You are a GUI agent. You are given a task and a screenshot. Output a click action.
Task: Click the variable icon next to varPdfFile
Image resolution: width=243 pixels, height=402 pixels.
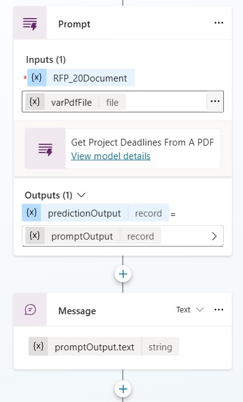point(35,102)
